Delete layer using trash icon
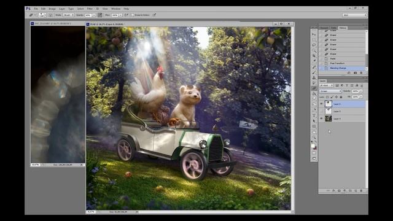393x221 pixels. [x=361, y=191]
